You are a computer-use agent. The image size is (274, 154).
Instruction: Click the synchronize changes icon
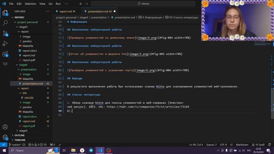pyautogui.click(x=24, y=145)
